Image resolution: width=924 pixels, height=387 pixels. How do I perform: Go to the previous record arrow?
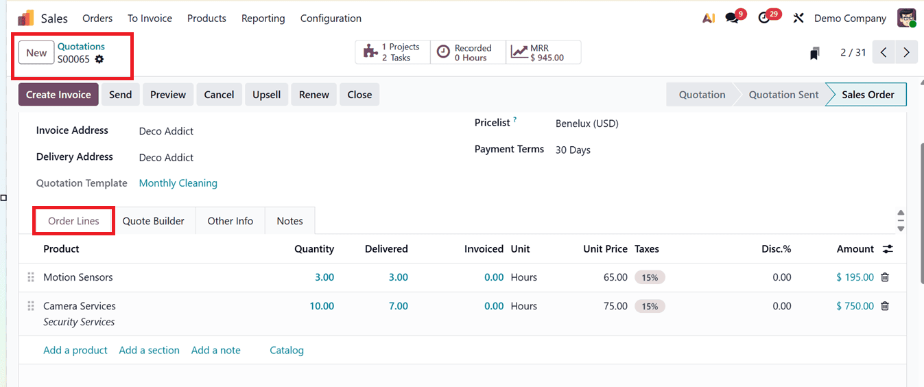pos(884,52)
